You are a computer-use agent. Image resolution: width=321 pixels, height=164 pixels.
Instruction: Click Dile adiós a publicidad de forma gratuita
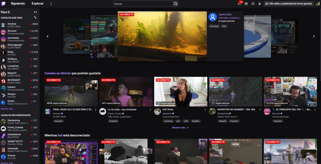pyautogui.click(x=289, y=4)
